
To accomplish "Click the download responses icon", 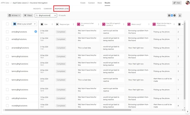I will pyautogui.click(x=180, y=15).
